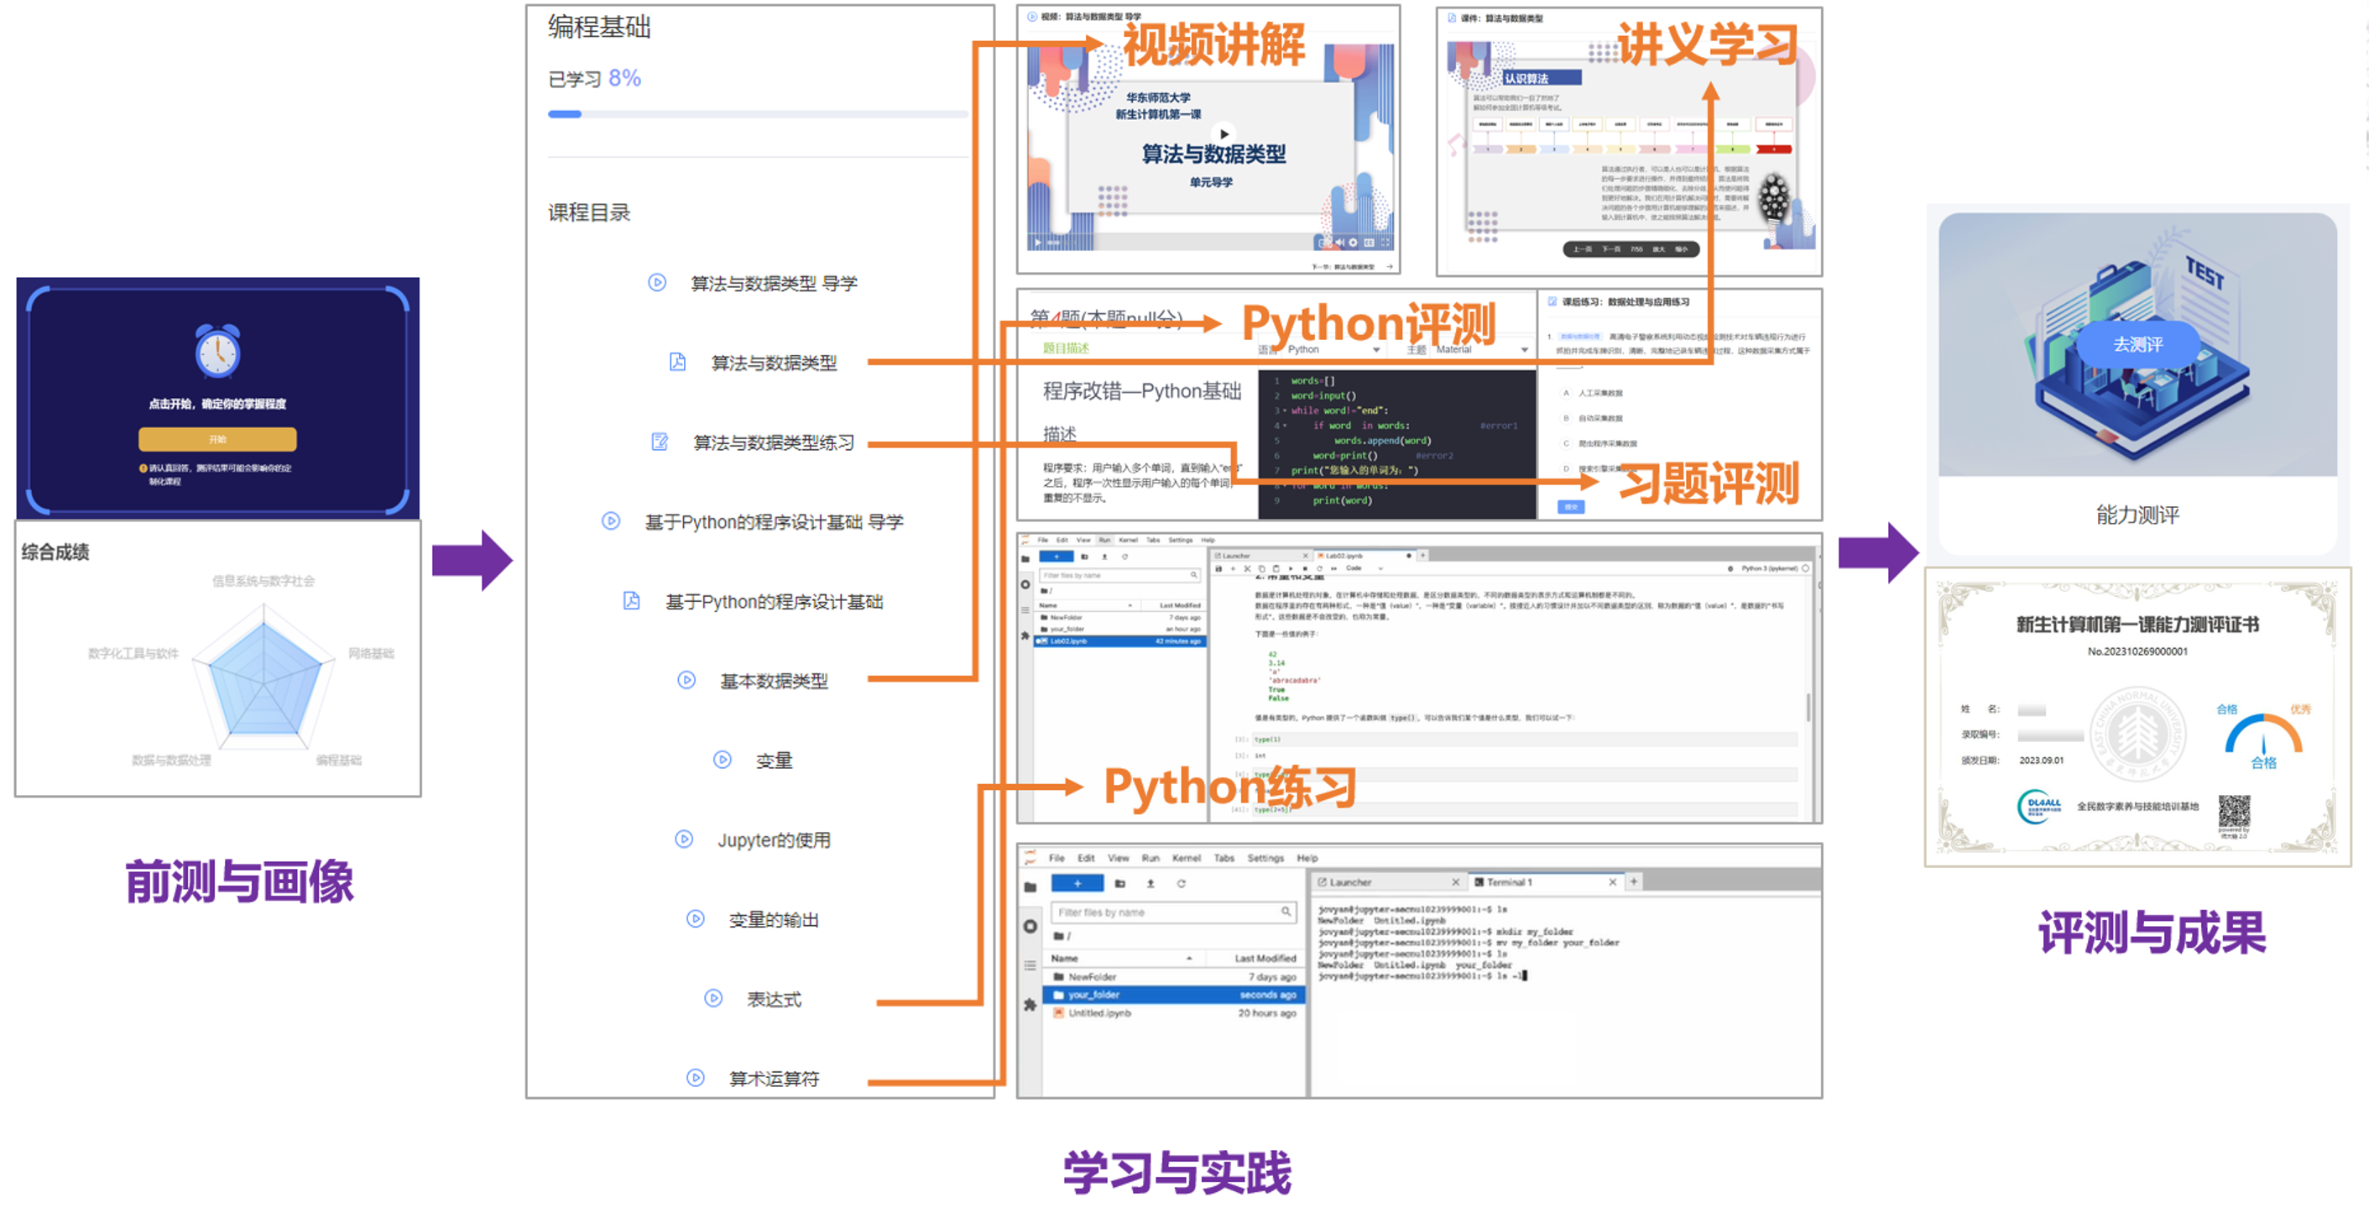The width and height of the screenshot is (2369, 1213).
Task: Click the new folder icon in file browser
Action: pos(1119,883)
